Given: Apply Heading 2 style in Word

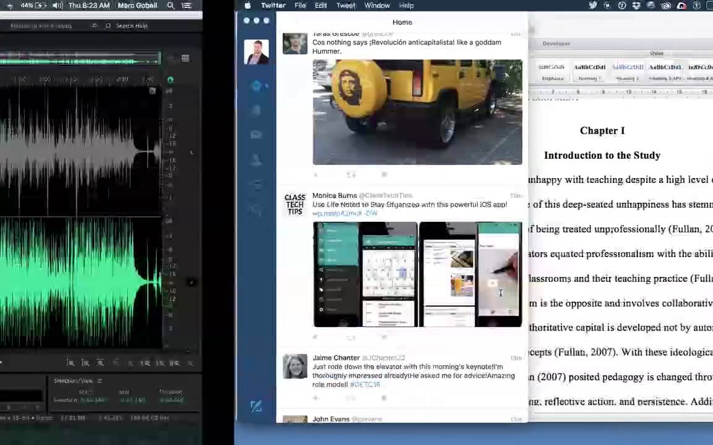Looking at the screenshot, I should pyautogui.click(x=628, y=72).
